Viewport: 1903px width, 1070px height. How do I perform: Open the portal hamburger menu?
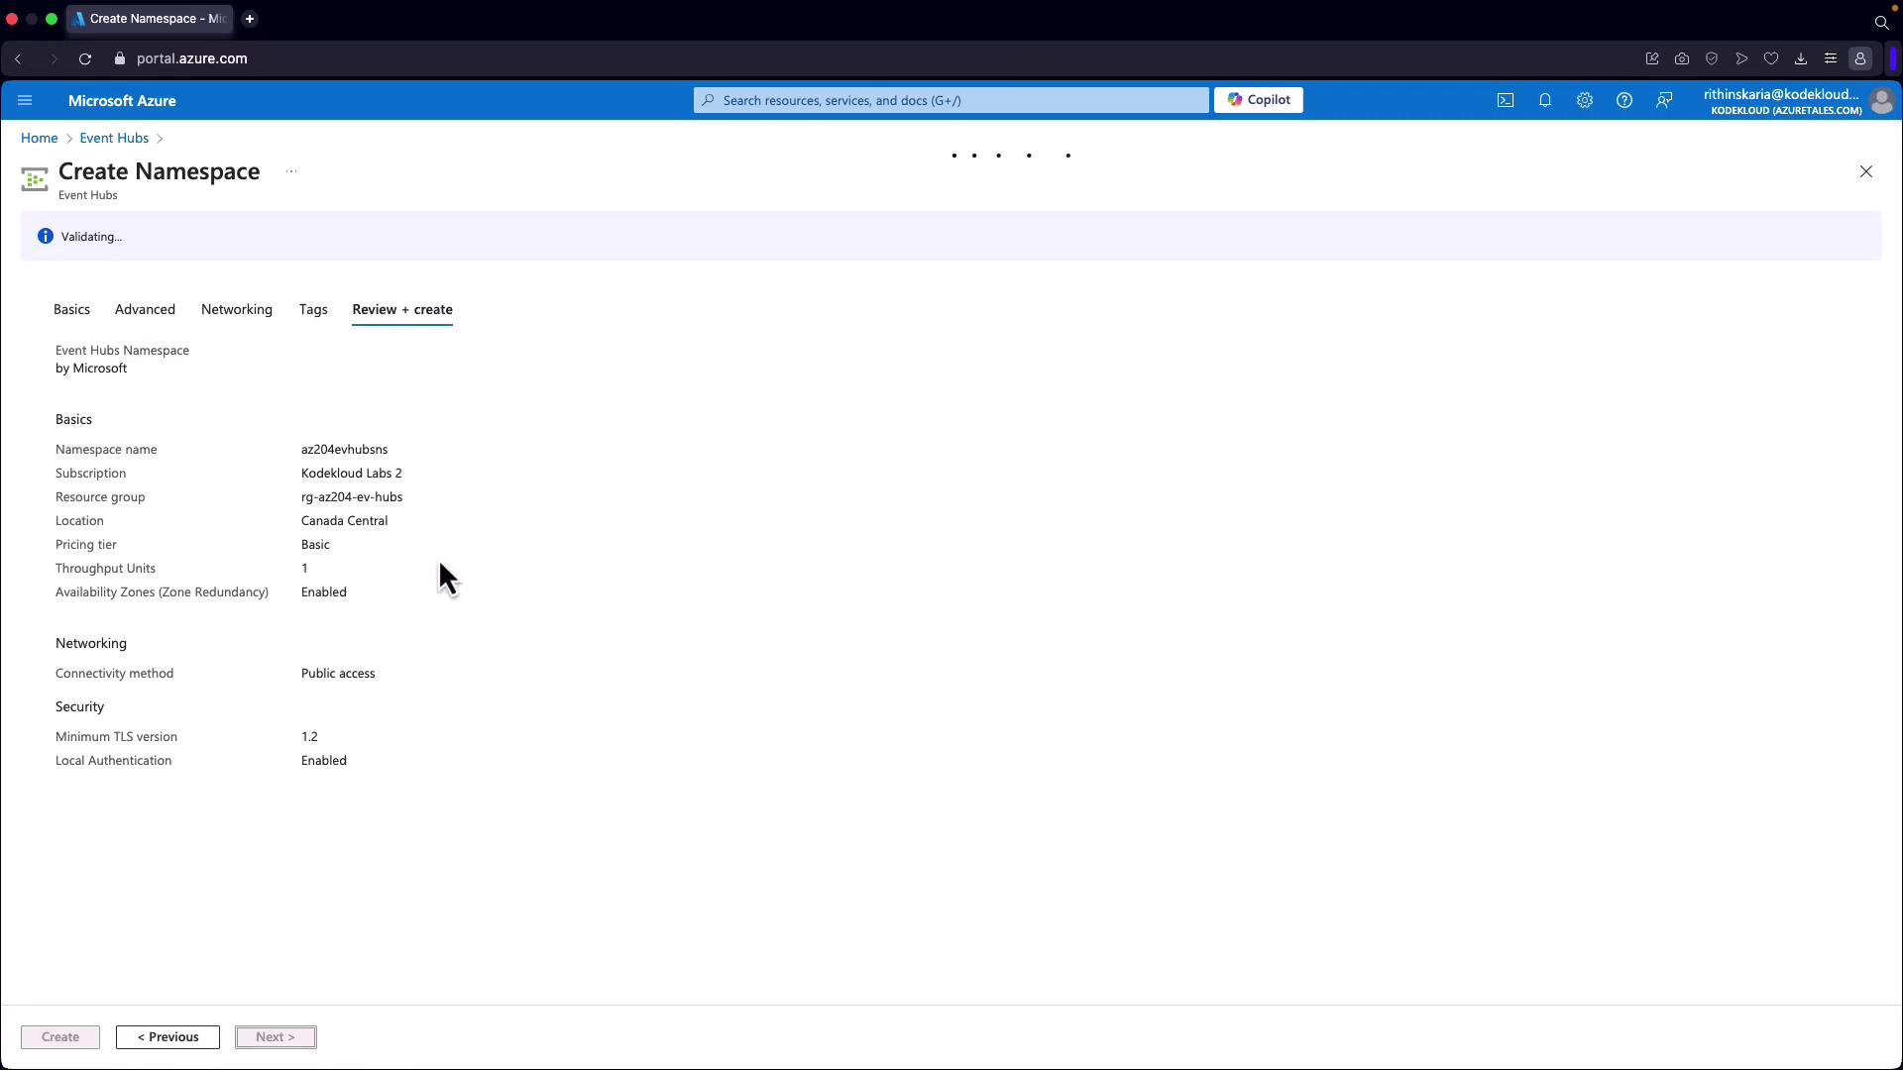pyautogui.click(x=25, y=100)
